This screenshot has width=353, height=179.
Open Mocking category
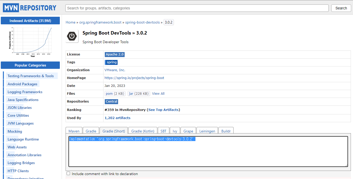pyautogui.click(x=15, y=131)
